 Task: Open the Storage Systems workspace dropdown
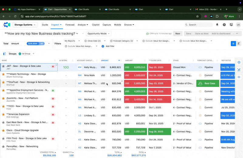25,25
